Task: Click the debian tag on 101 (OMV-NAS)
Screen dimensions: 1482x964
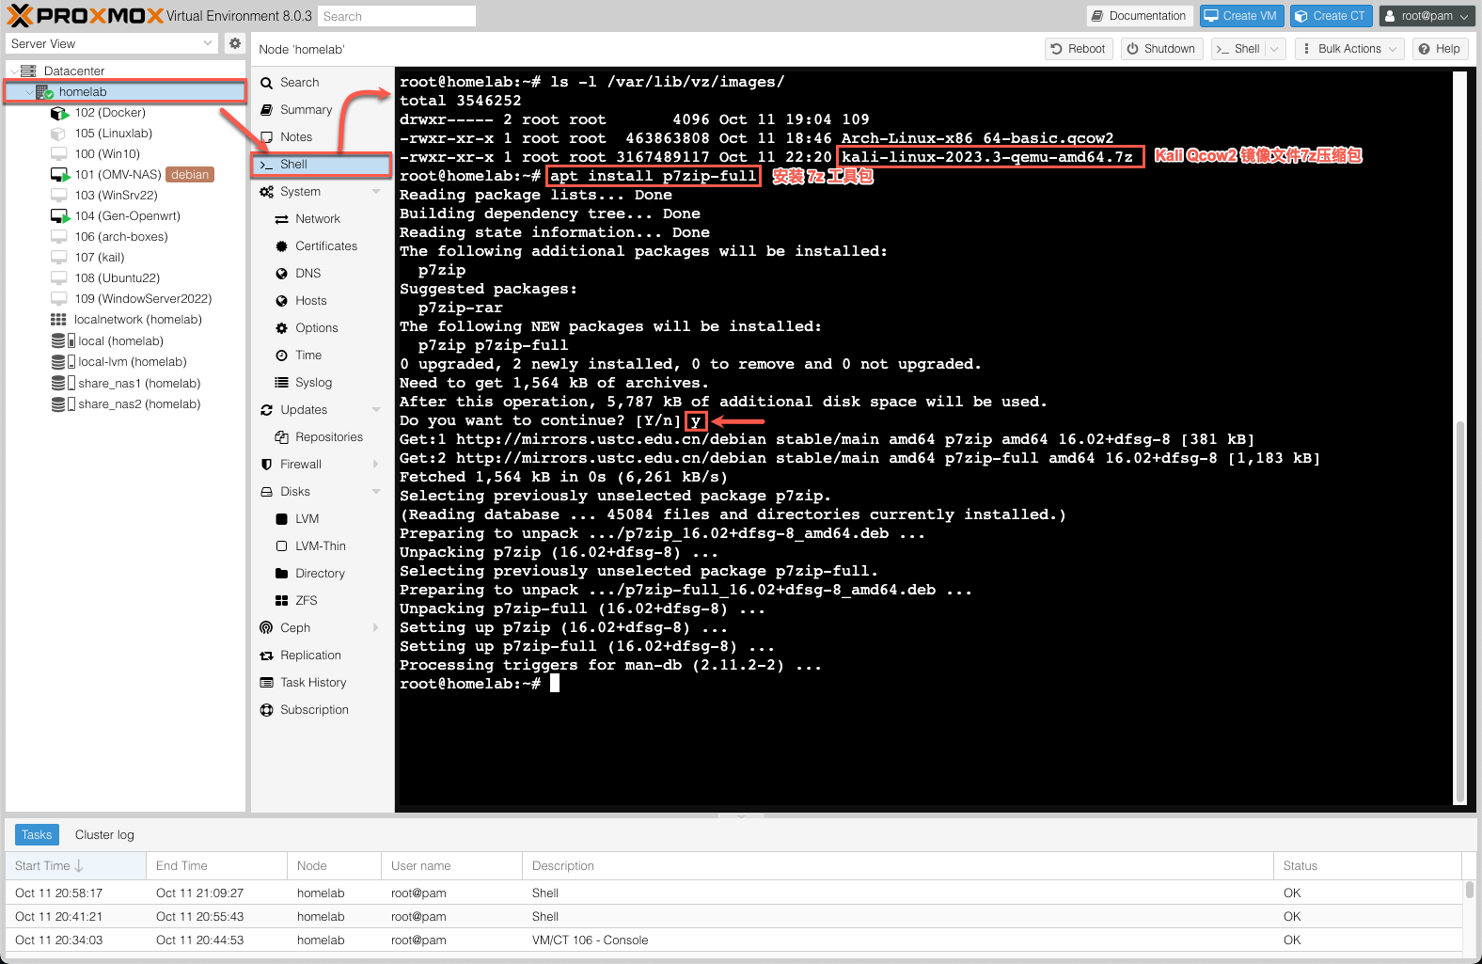Action: pos(190,175)
